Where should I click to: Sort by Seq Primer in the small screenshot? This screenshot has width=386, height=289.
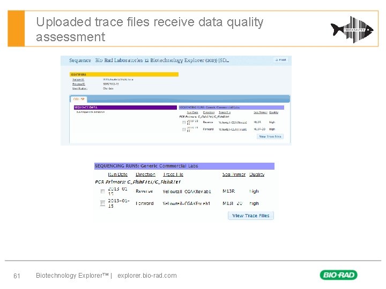pyautogui.click(x=261, y=112)
